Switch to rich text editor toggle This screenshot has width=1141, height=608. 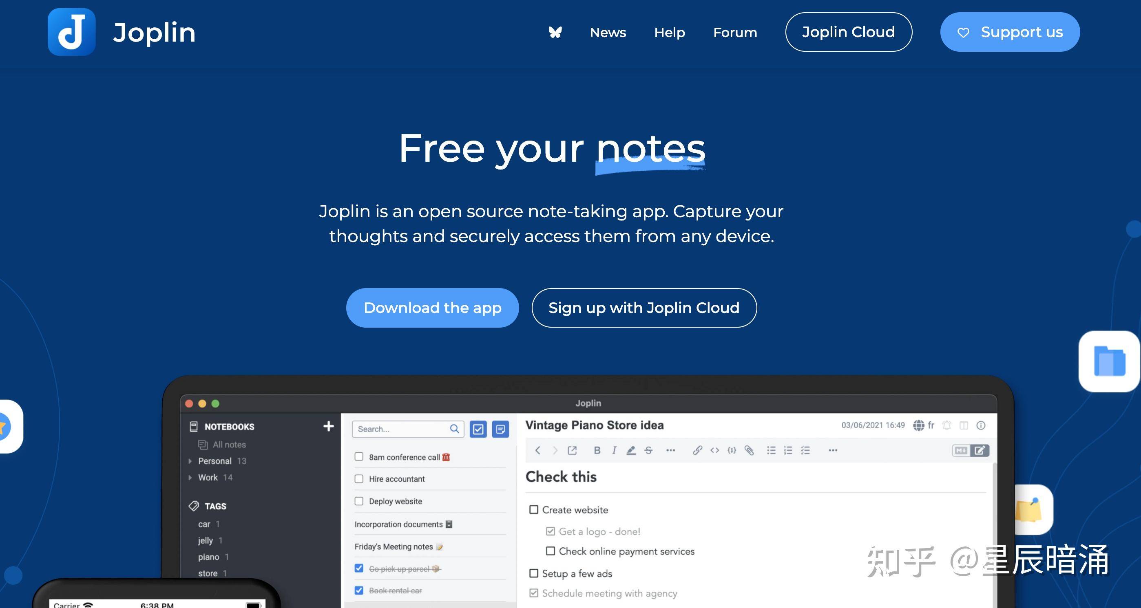(x=980, y=450)
